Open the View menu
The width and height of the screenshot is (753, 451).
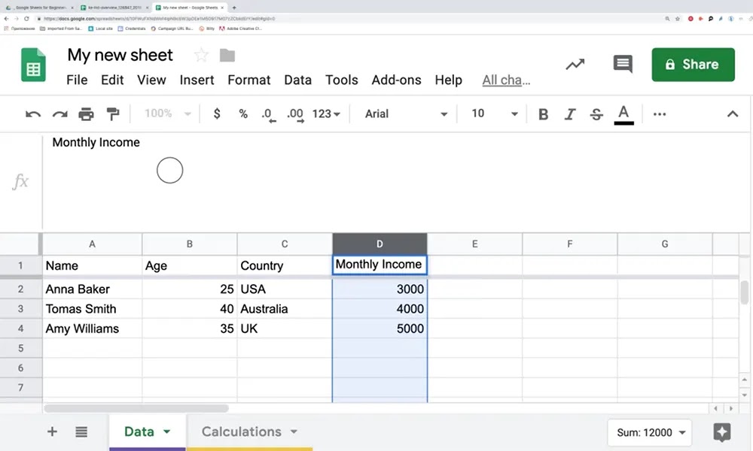[x=151, y=80]
